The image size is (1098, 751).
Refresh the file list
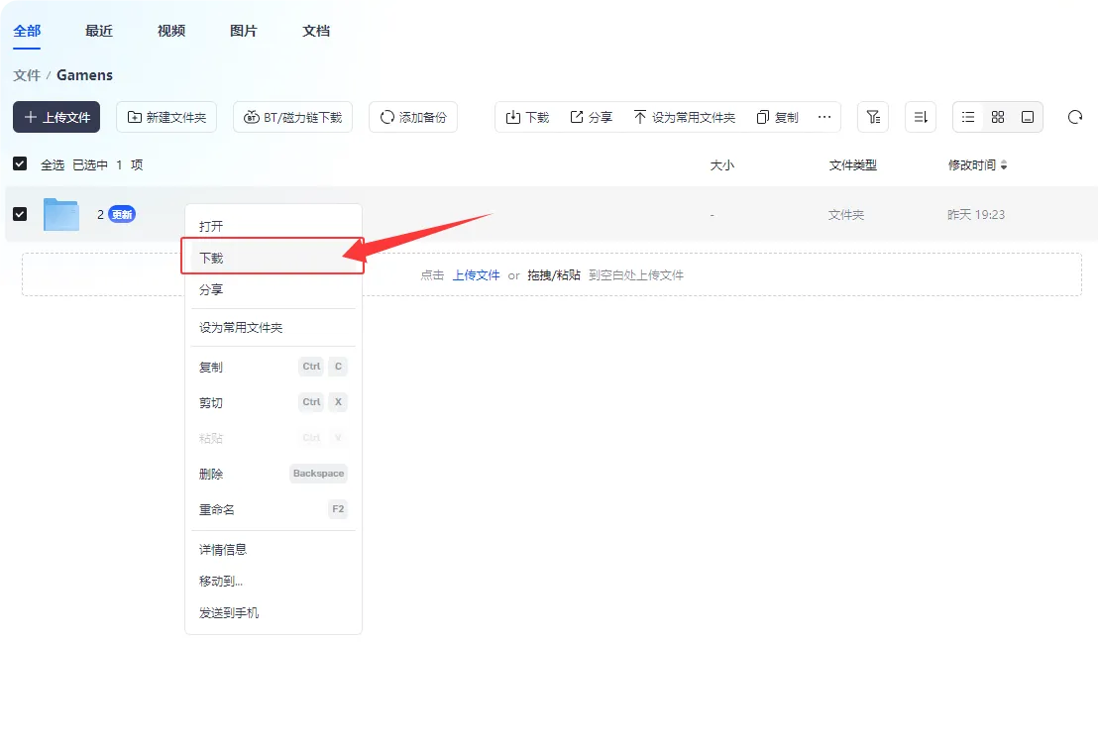[x=1075, y=117]
